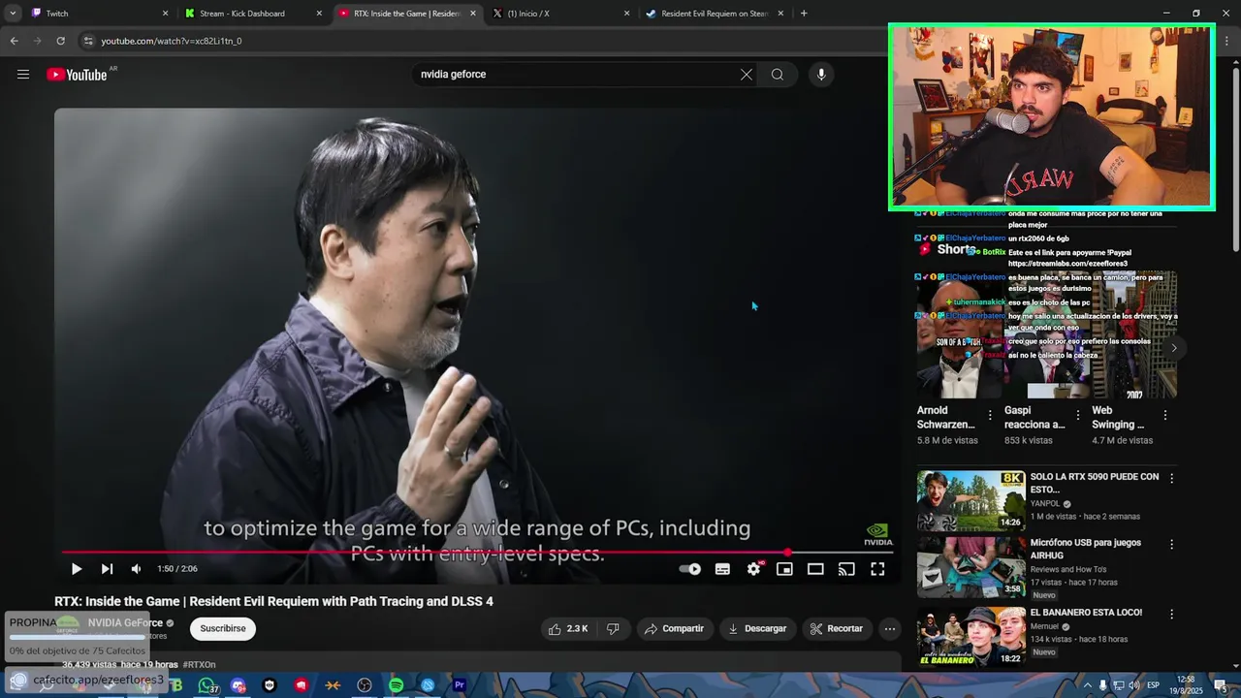This screenshot has height=698, width=1241.
Task: Go to YouTube home via logo
Action: (x=77, y=75)
